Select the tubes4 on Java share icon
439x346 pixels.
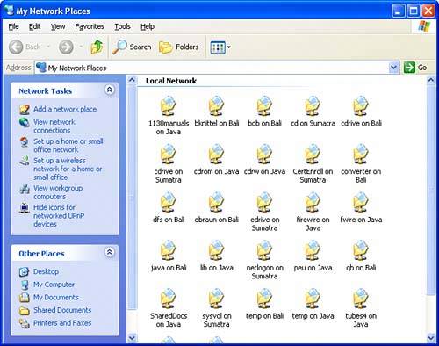pos(361,299)
